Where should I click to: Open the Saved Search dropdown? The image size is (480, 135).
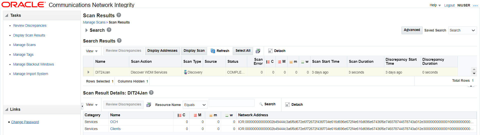tap(462, 30)
